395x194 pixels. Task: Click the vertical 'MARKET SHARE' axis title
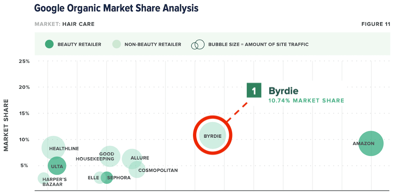click(6, 125)
